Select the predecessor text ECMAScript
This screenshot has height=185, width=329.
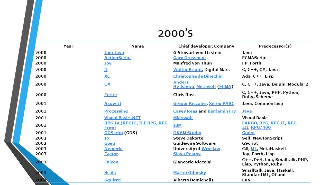254,58
